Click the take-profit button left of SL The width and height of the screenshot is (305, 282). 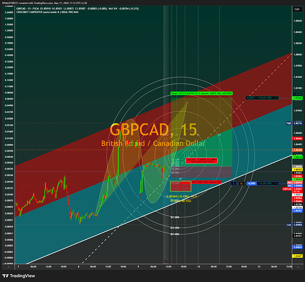[233, 183]
